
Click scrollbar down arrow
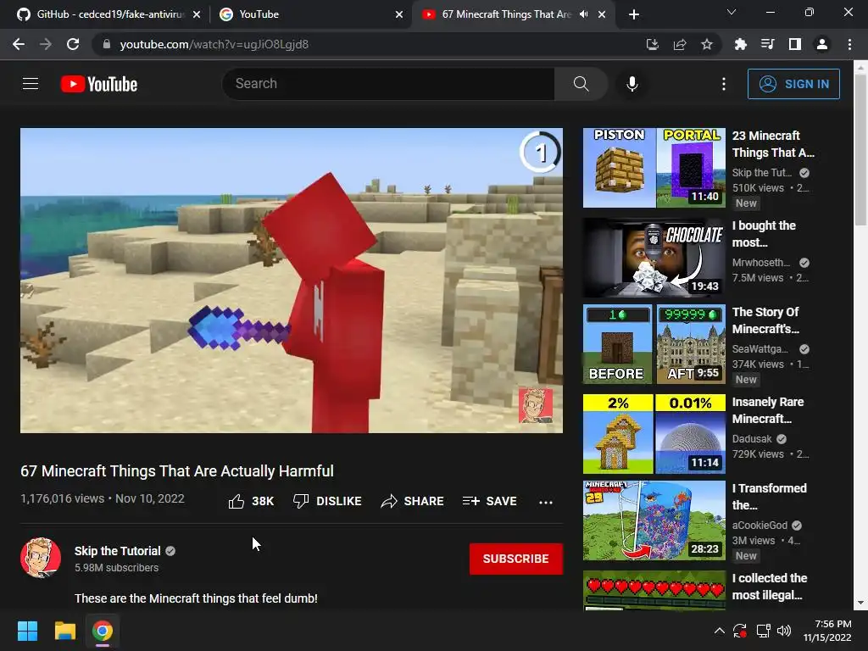click(860, 604)
